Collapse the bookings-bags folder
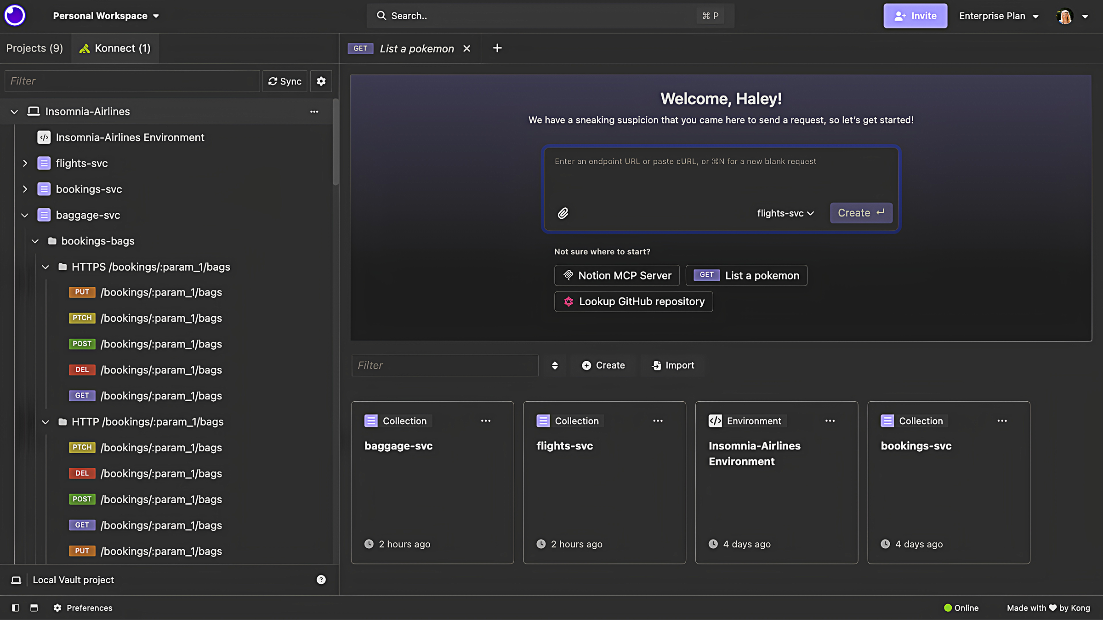1103x620 pixels. 35,241
